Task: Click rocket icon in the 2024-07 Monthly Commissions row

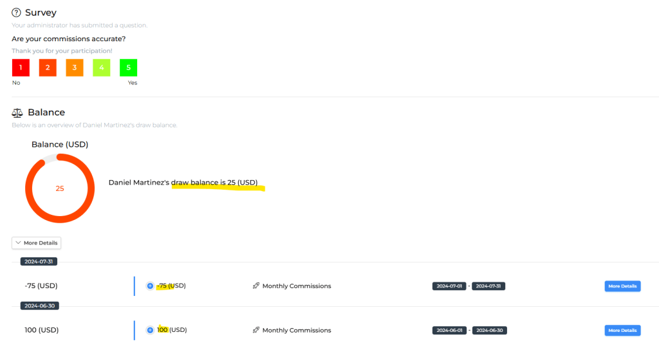Action: click(256, 286)
